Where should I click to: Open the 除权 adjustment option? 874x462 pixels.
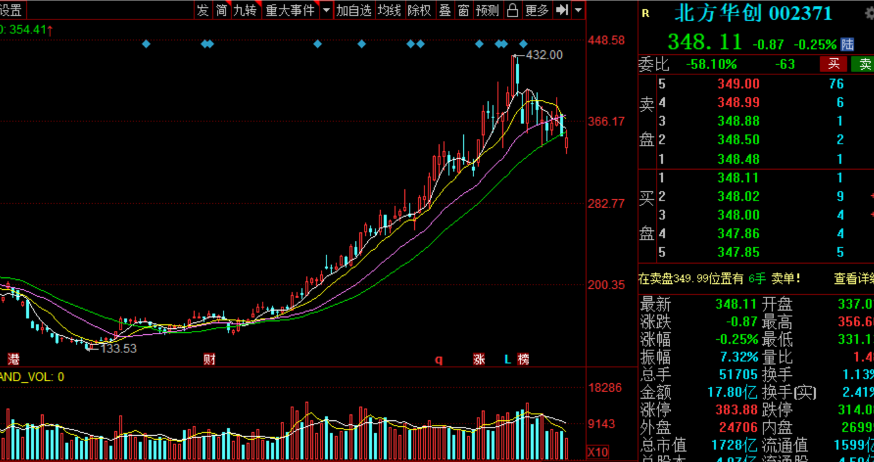419,10
